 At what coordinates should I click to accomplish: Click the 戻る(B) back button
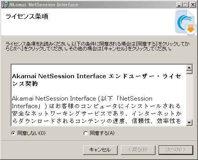pos(138,150)
